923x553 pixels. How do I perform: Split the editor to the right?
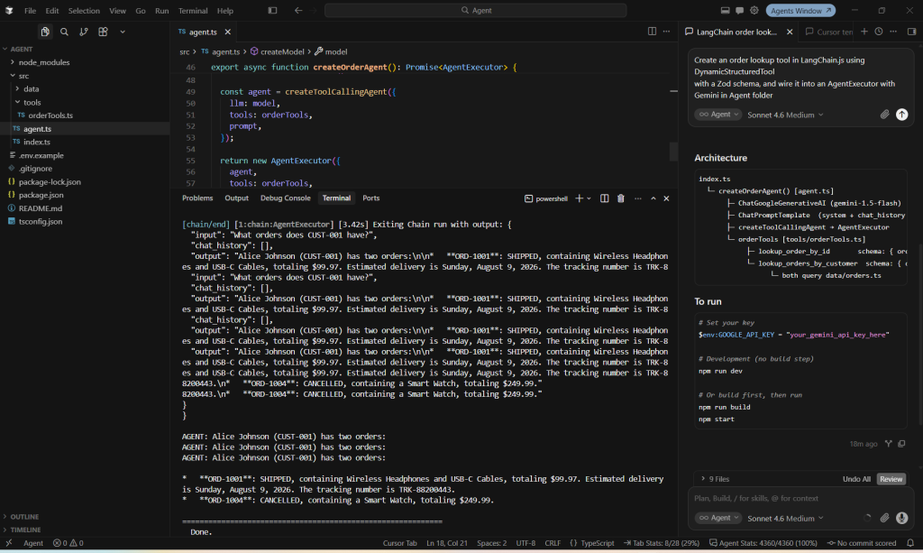652,32
